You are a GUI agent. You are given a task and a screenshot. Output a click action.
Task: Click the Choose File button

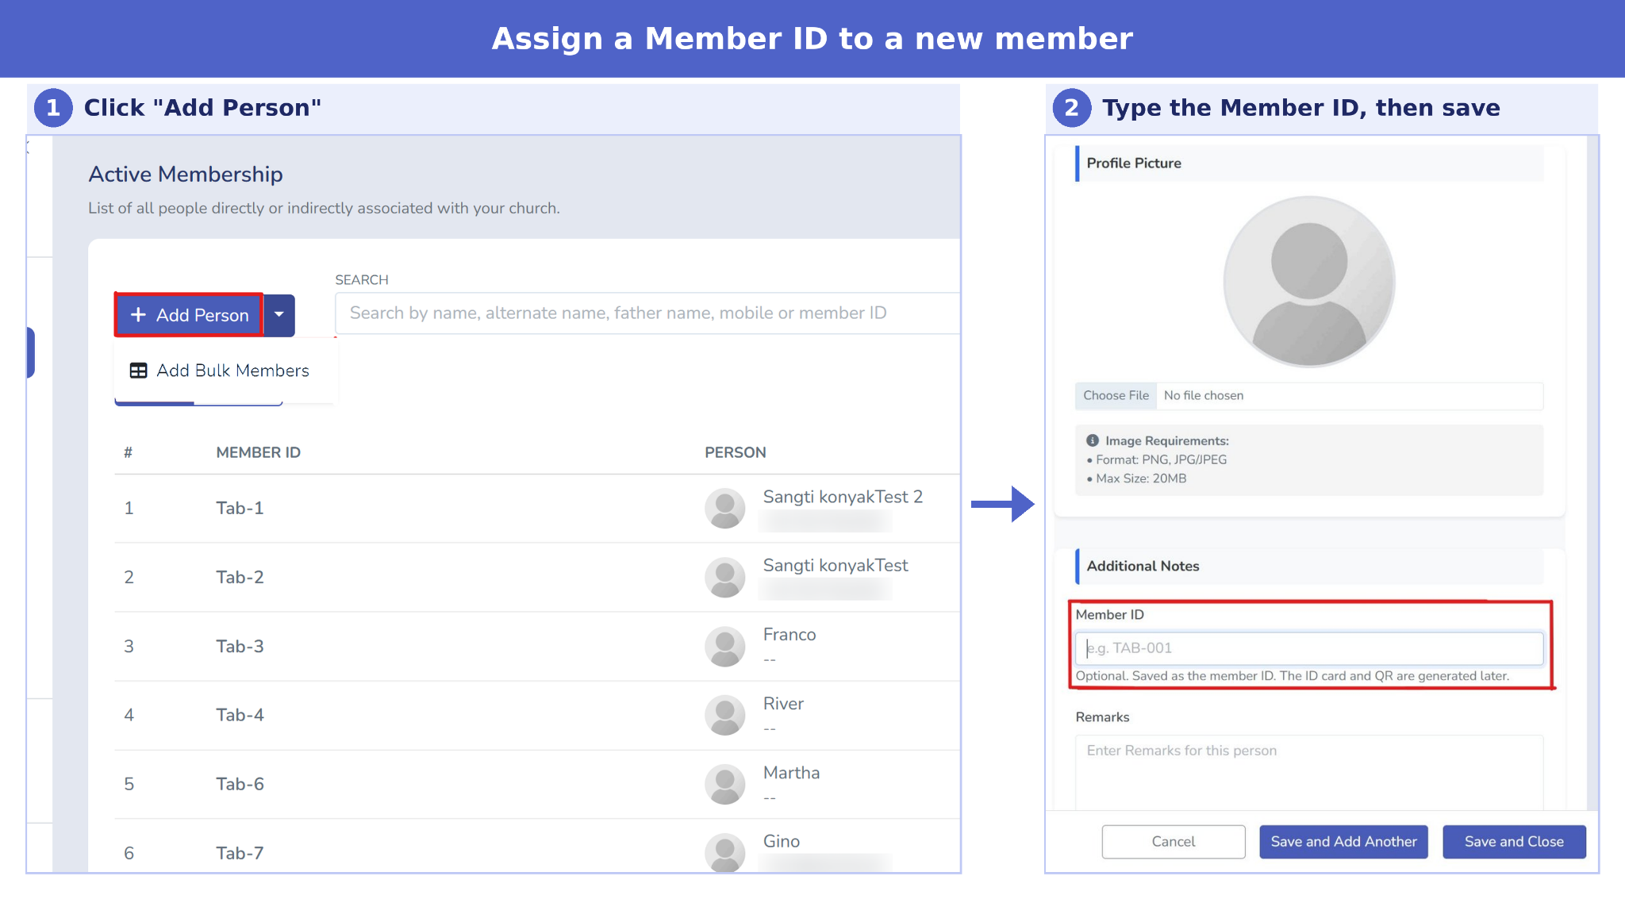pyautogui.click(x=1116, y=395)
